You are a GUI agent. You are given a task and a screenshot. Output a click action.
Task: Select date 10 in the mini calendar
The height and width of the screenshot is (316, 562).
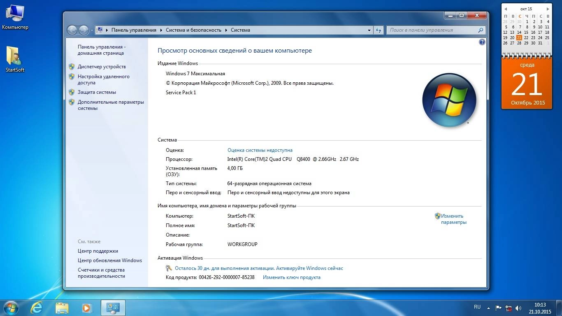pos(540,27)
